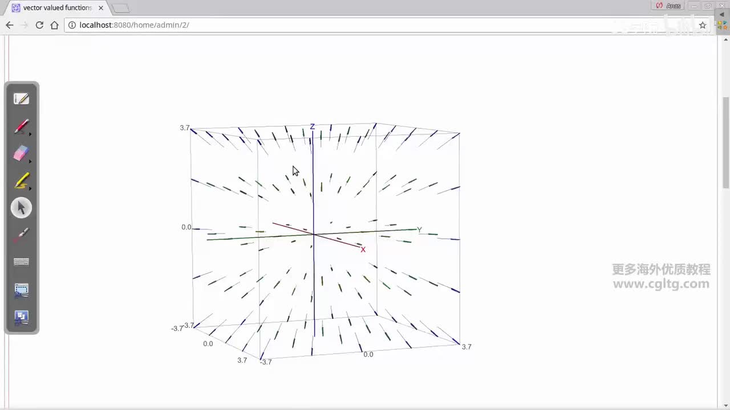Select the red pen annotation tool
Screen dimensions: 730x410
(21, 126)
